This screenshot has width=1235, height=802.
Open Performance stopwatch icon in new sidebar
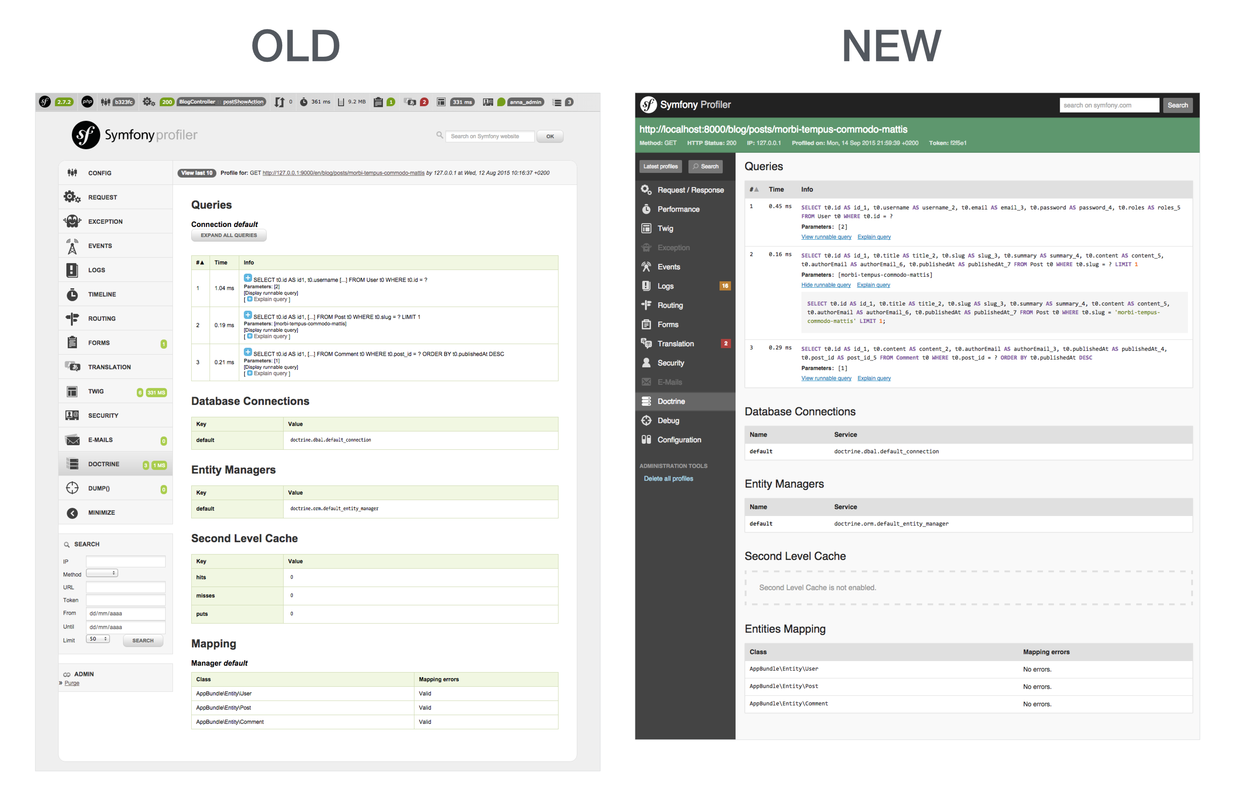(646, 209)
